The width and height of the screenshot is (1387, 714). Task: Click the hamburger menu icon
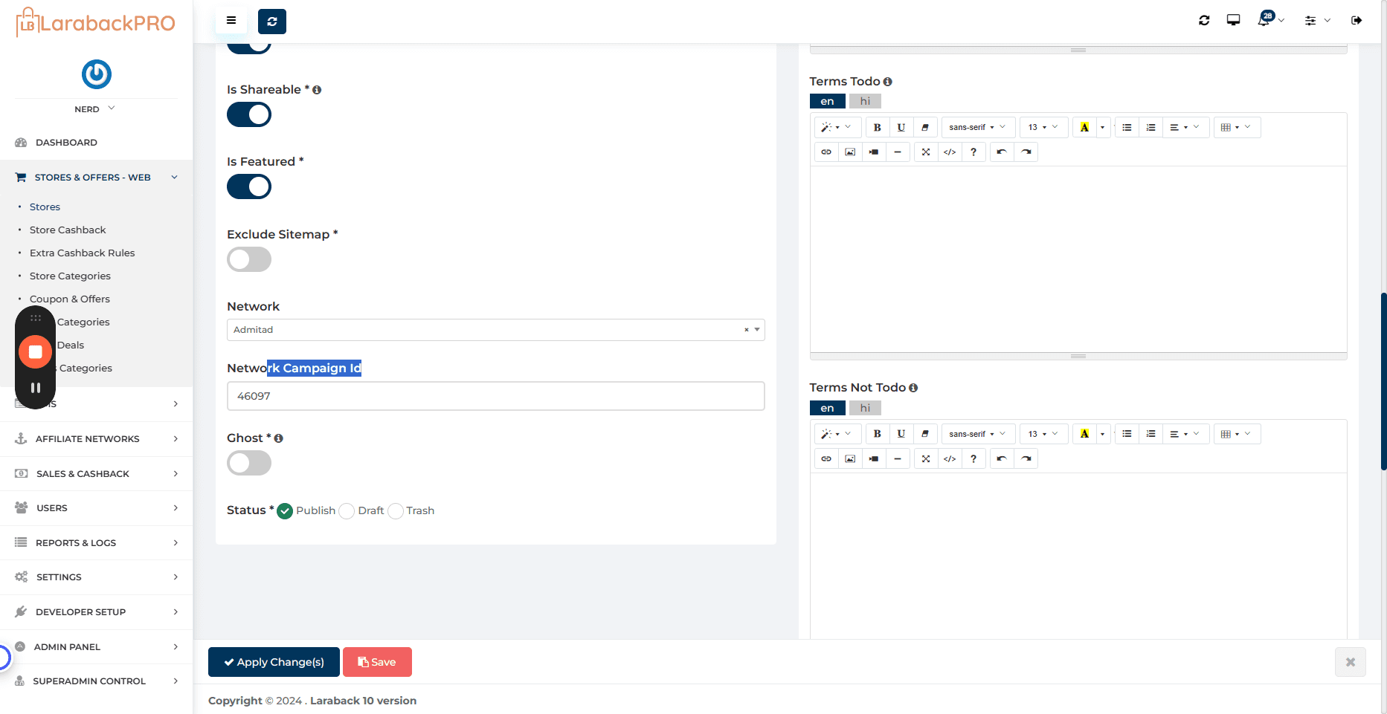pyautogui.click(x=231, y=21)
